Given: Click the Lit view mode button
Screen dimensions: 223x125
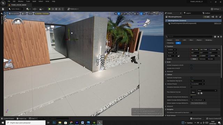Looking at the screenshot, I should pyautogui.click(x=24, y=14).
